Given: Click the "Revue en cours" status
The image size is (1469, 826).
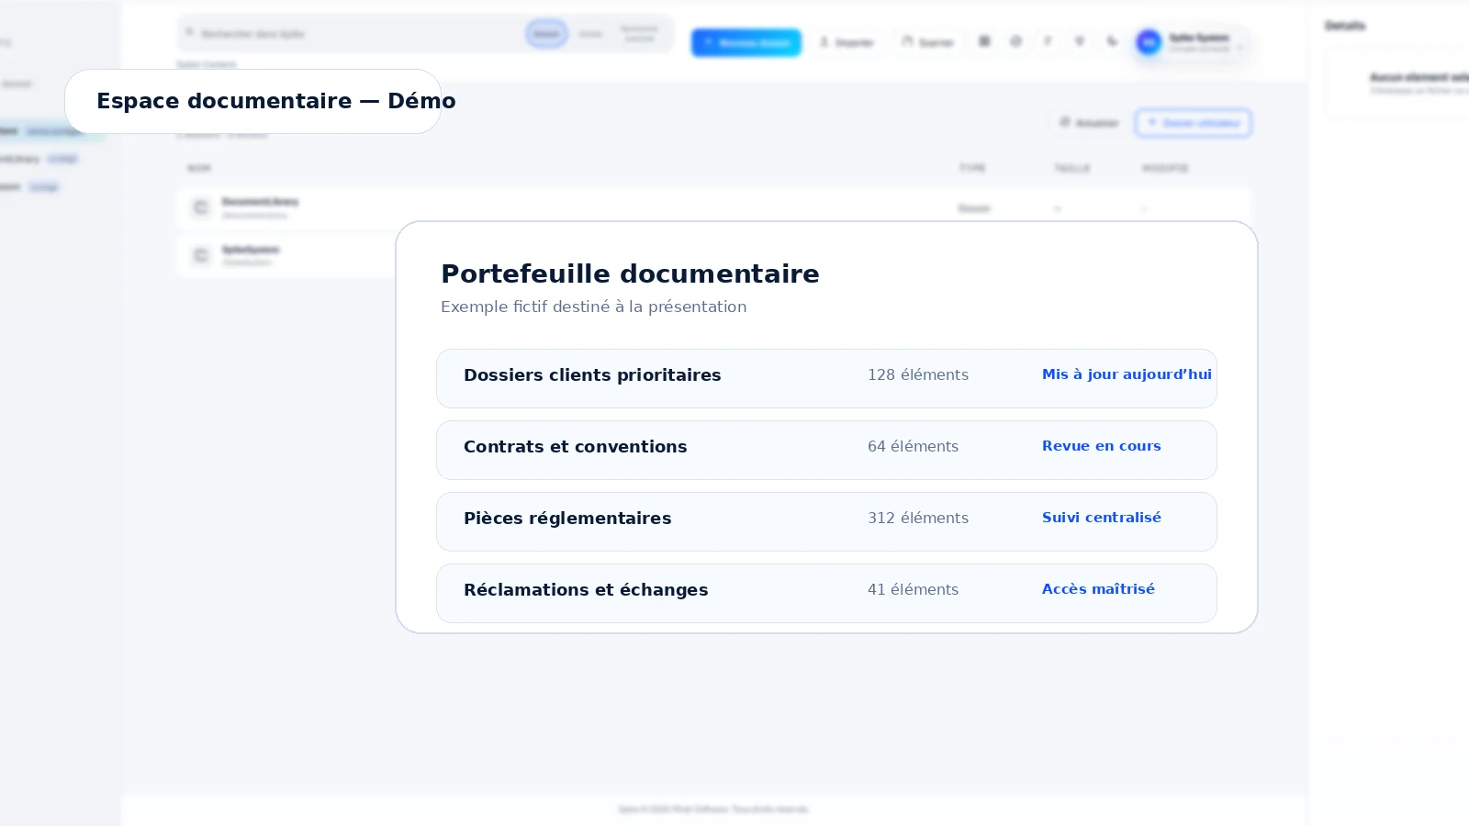Looking at the screenshot, I should click(1101, 446).
